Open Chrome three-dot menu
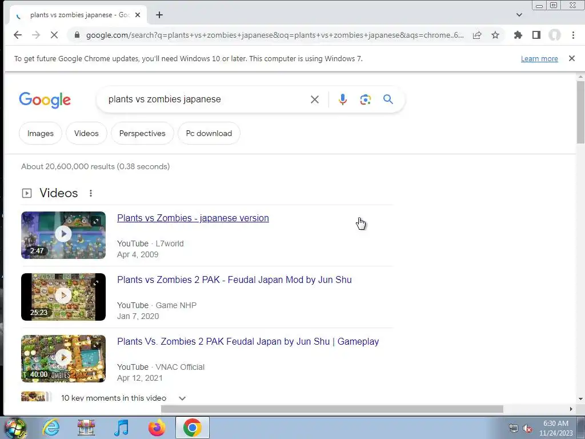The width and height of the screenshot is (585, 439). (573, 35)
